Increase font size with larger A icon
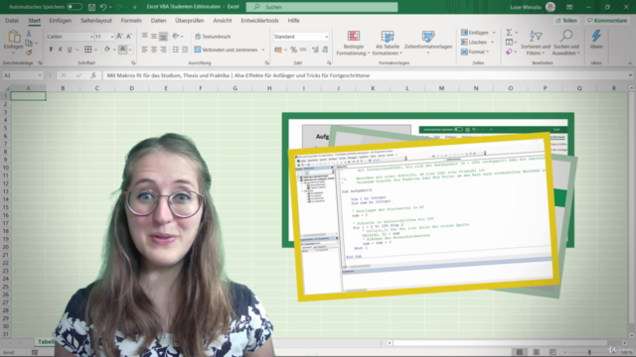The image size is (636, 357). coord(119,37)
